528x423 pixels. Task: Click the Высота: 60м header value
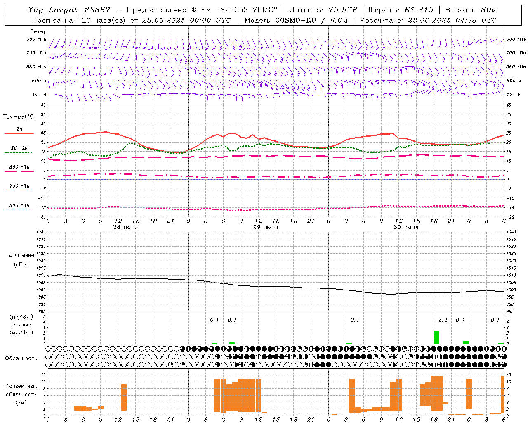pyautogui.click(x=470, y=10)
